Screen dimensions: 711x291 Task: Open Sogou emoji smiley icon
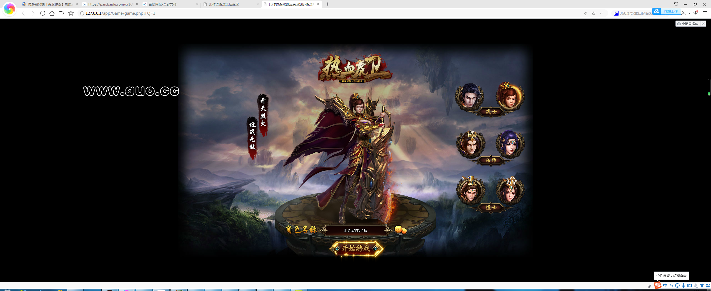(677, 285)
